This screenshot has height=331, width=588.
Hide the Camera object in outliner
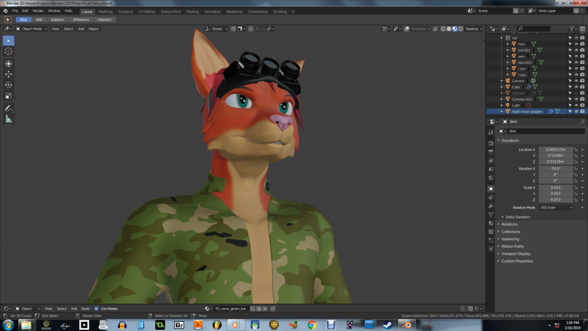coord(576,81)
